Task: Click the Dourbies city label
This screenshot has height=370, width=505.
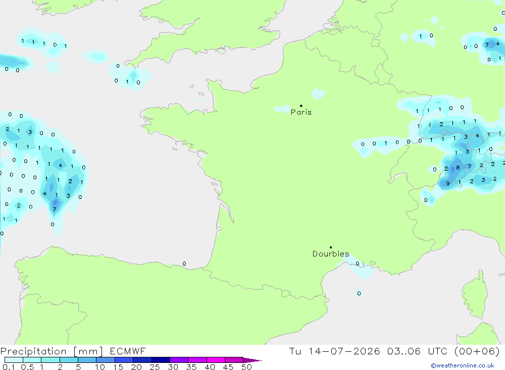Action: coord(331,254)
